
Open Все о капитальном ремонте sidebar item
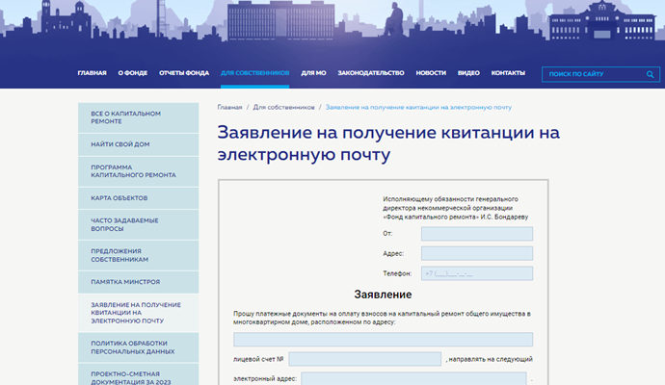pyautogui.click(x=138, y=118)
